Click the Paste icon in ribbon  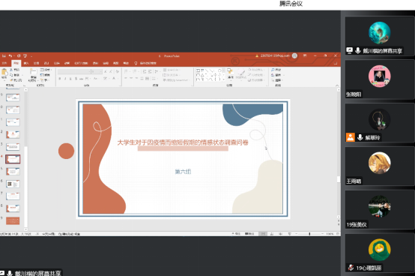4,73
